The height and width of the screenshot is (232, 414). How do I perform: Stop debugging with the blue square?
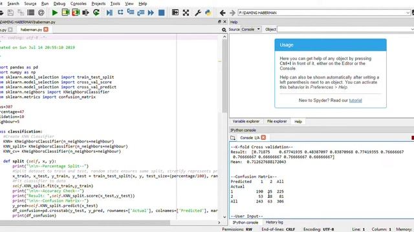(161, 12)
